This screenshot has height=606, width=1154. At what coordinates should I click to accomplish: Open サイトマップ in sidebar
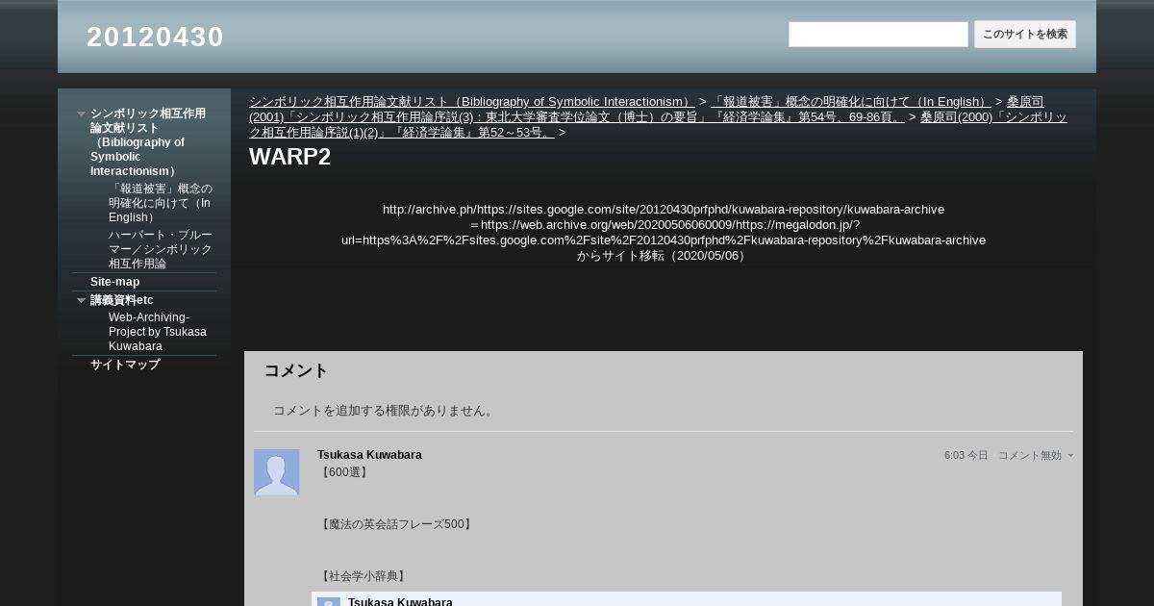coord(125,365)
